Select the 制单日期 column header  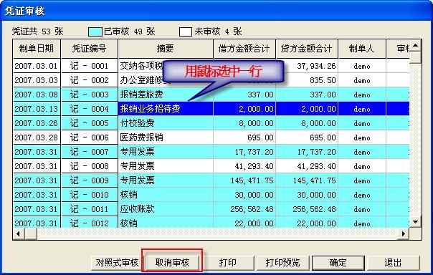[37, 49]
